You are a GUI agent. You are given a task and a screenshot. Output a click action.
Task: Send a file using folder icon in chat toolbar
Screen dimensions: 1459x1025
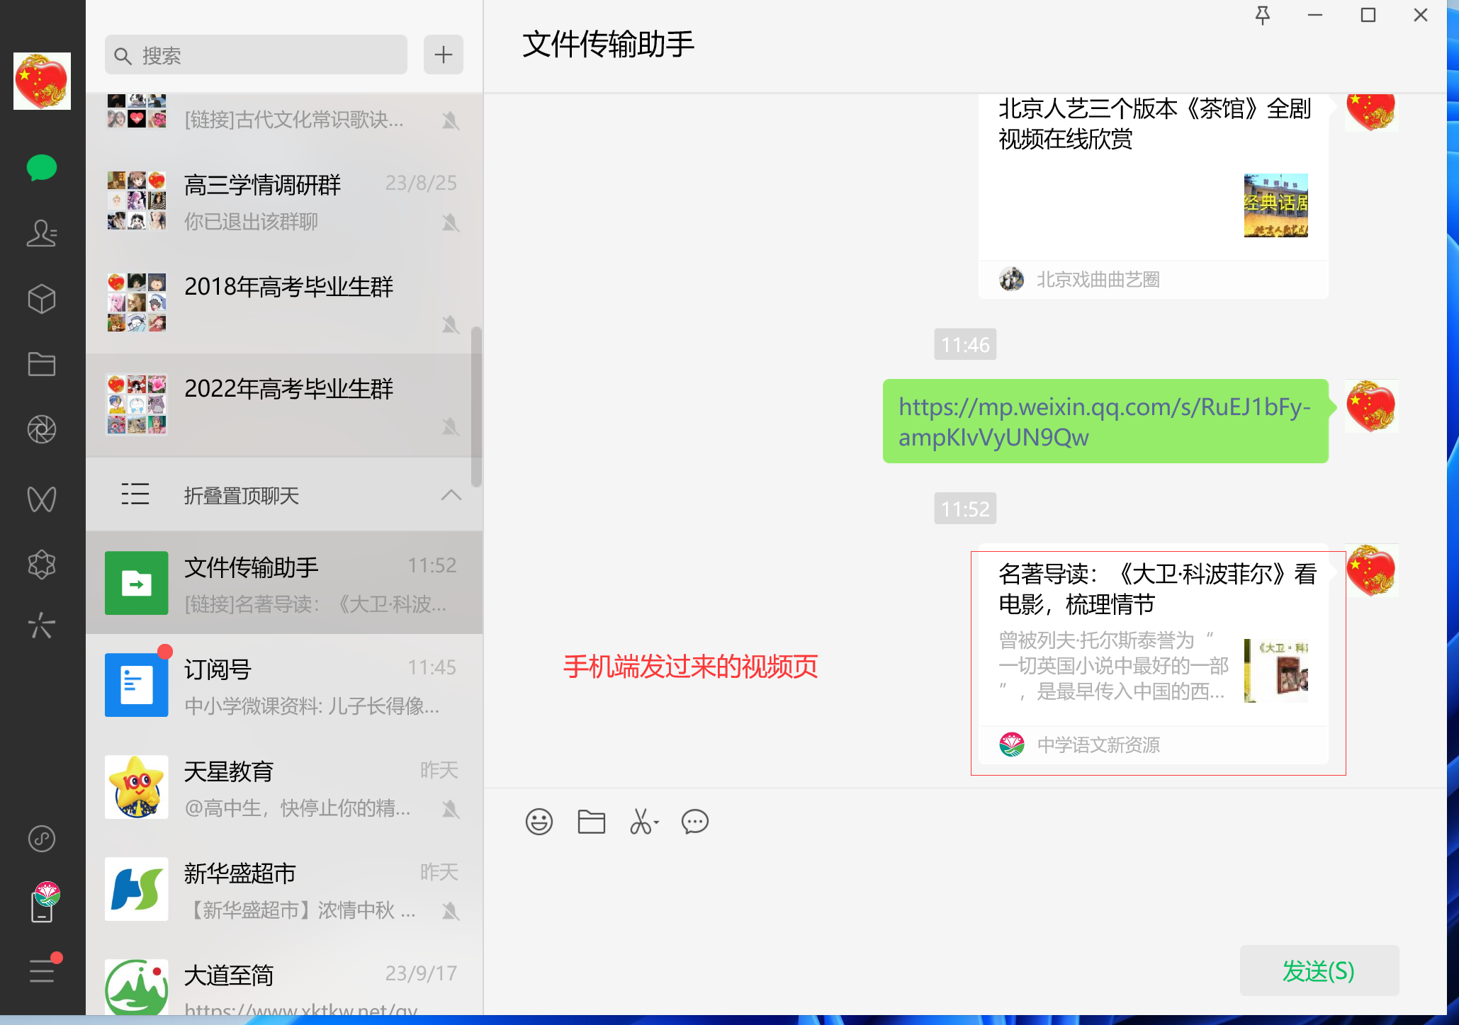(591, 822)
